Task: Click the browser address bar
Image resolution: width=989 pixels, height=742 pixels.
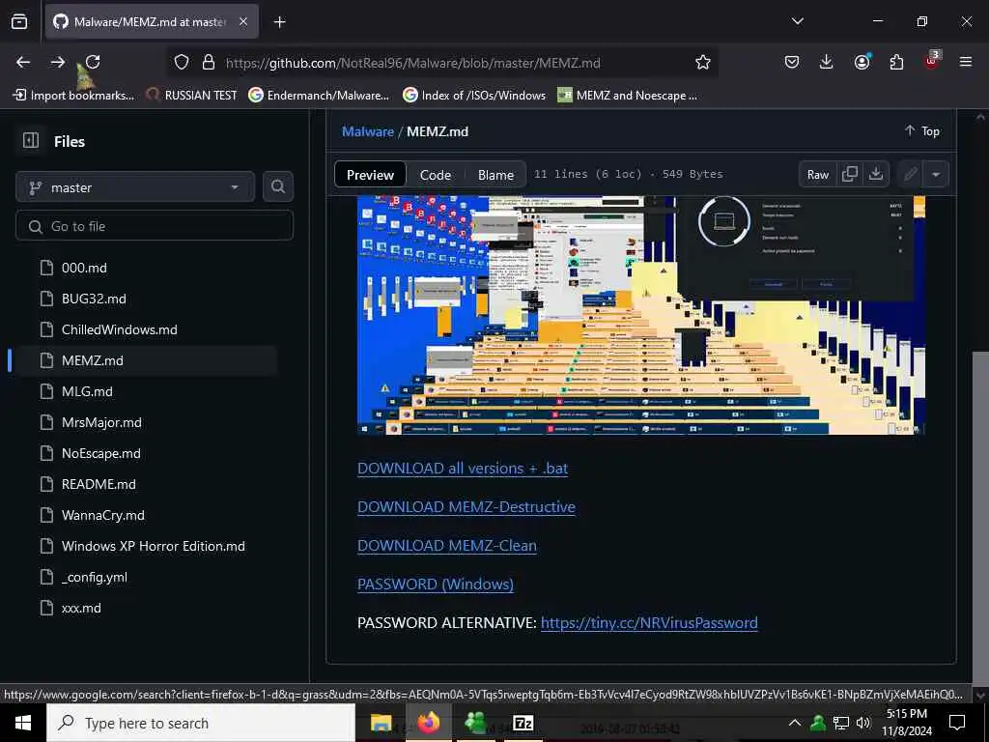Action: tap(441, 63)
